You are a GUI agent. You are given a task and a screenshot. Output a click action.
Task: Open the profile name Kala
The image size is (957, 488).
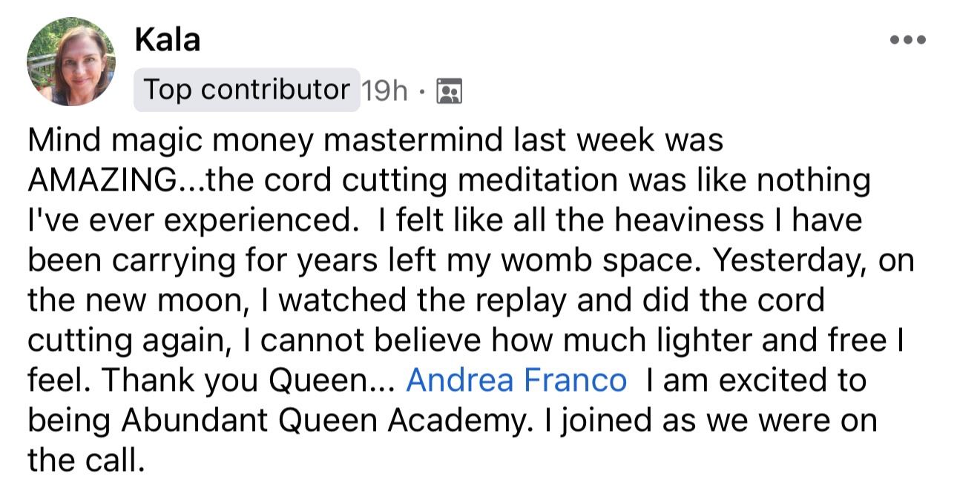167,39
